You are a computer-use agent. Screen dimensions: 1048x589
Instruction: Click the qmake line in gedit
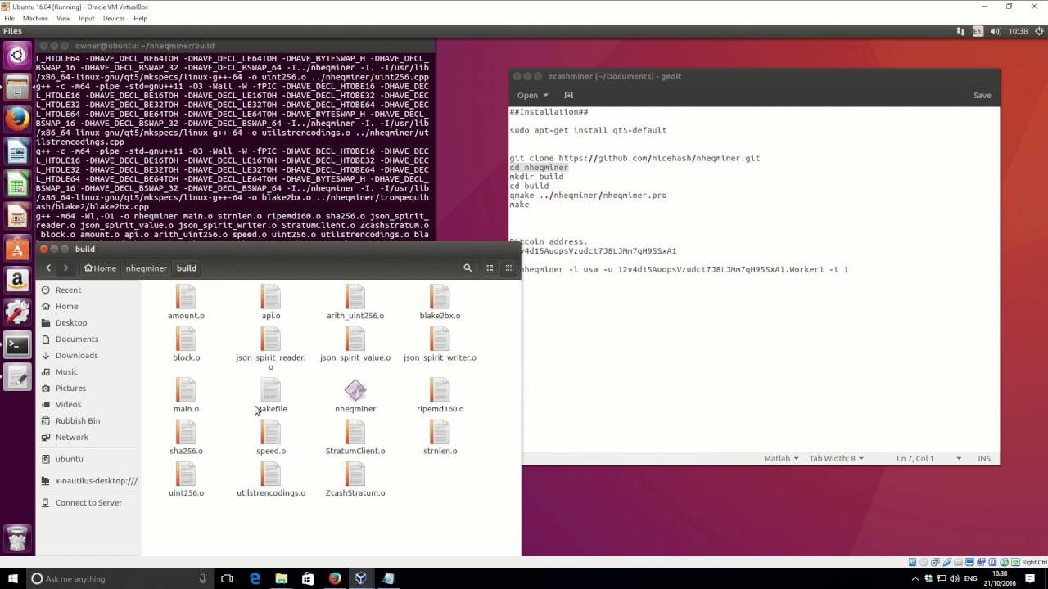(x=588, y=196)
